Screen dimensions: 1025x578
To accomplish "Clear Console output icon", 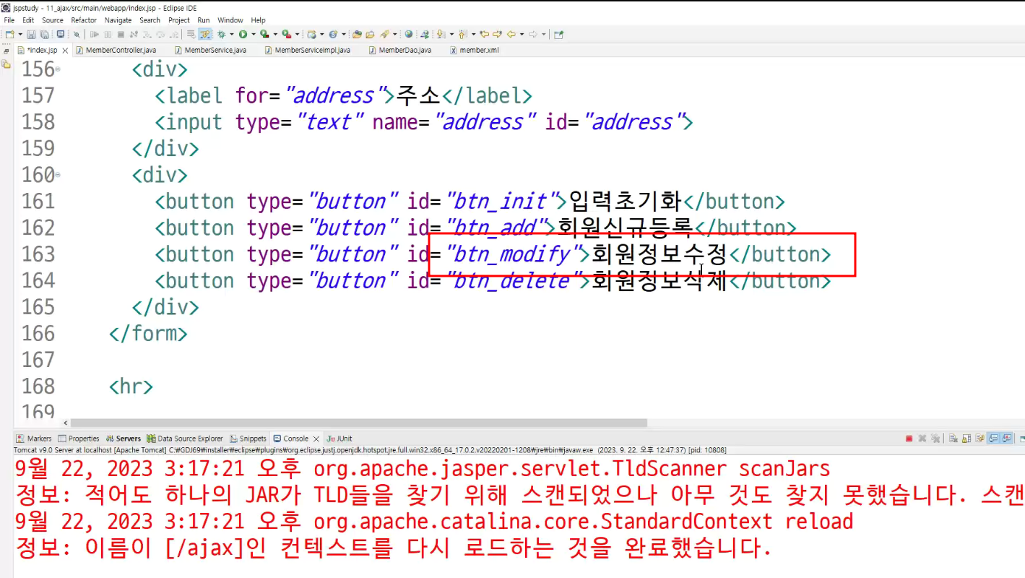I will [x=953, y=439].
